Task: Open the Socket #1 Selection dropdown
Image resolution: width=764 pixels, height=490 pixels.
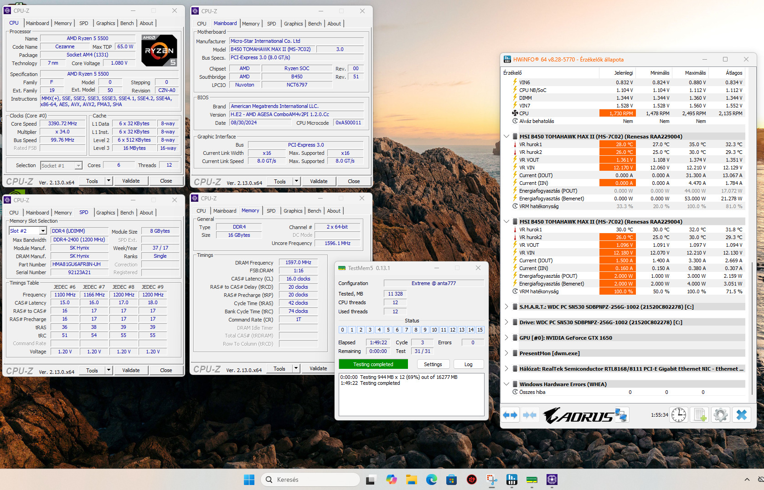Action: click(x=78, y=166)
